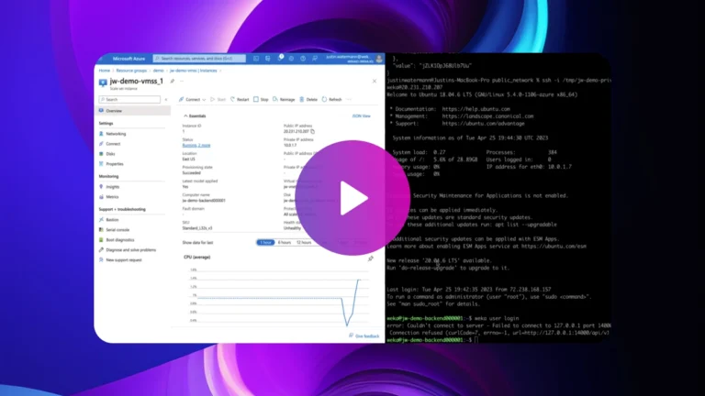
Task: Select the 1 hour time range
Action: coord(265,242)
